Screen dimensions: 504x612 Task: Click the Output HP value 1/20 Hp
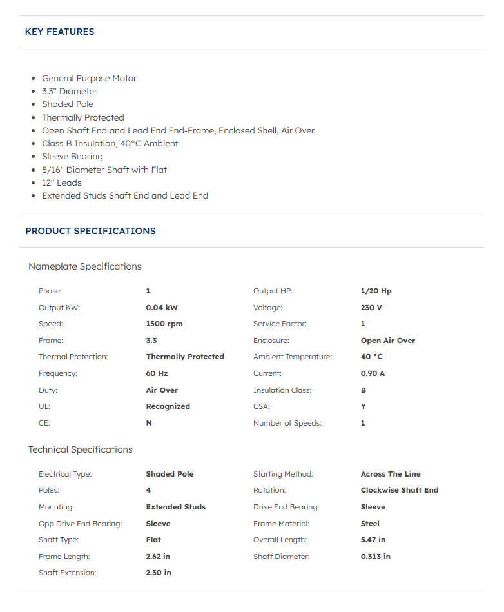(376, 291)
